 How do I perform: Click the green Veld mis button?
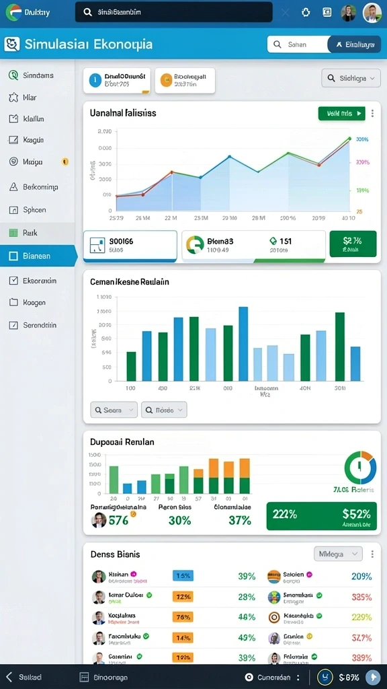click(x=341, y=113)
